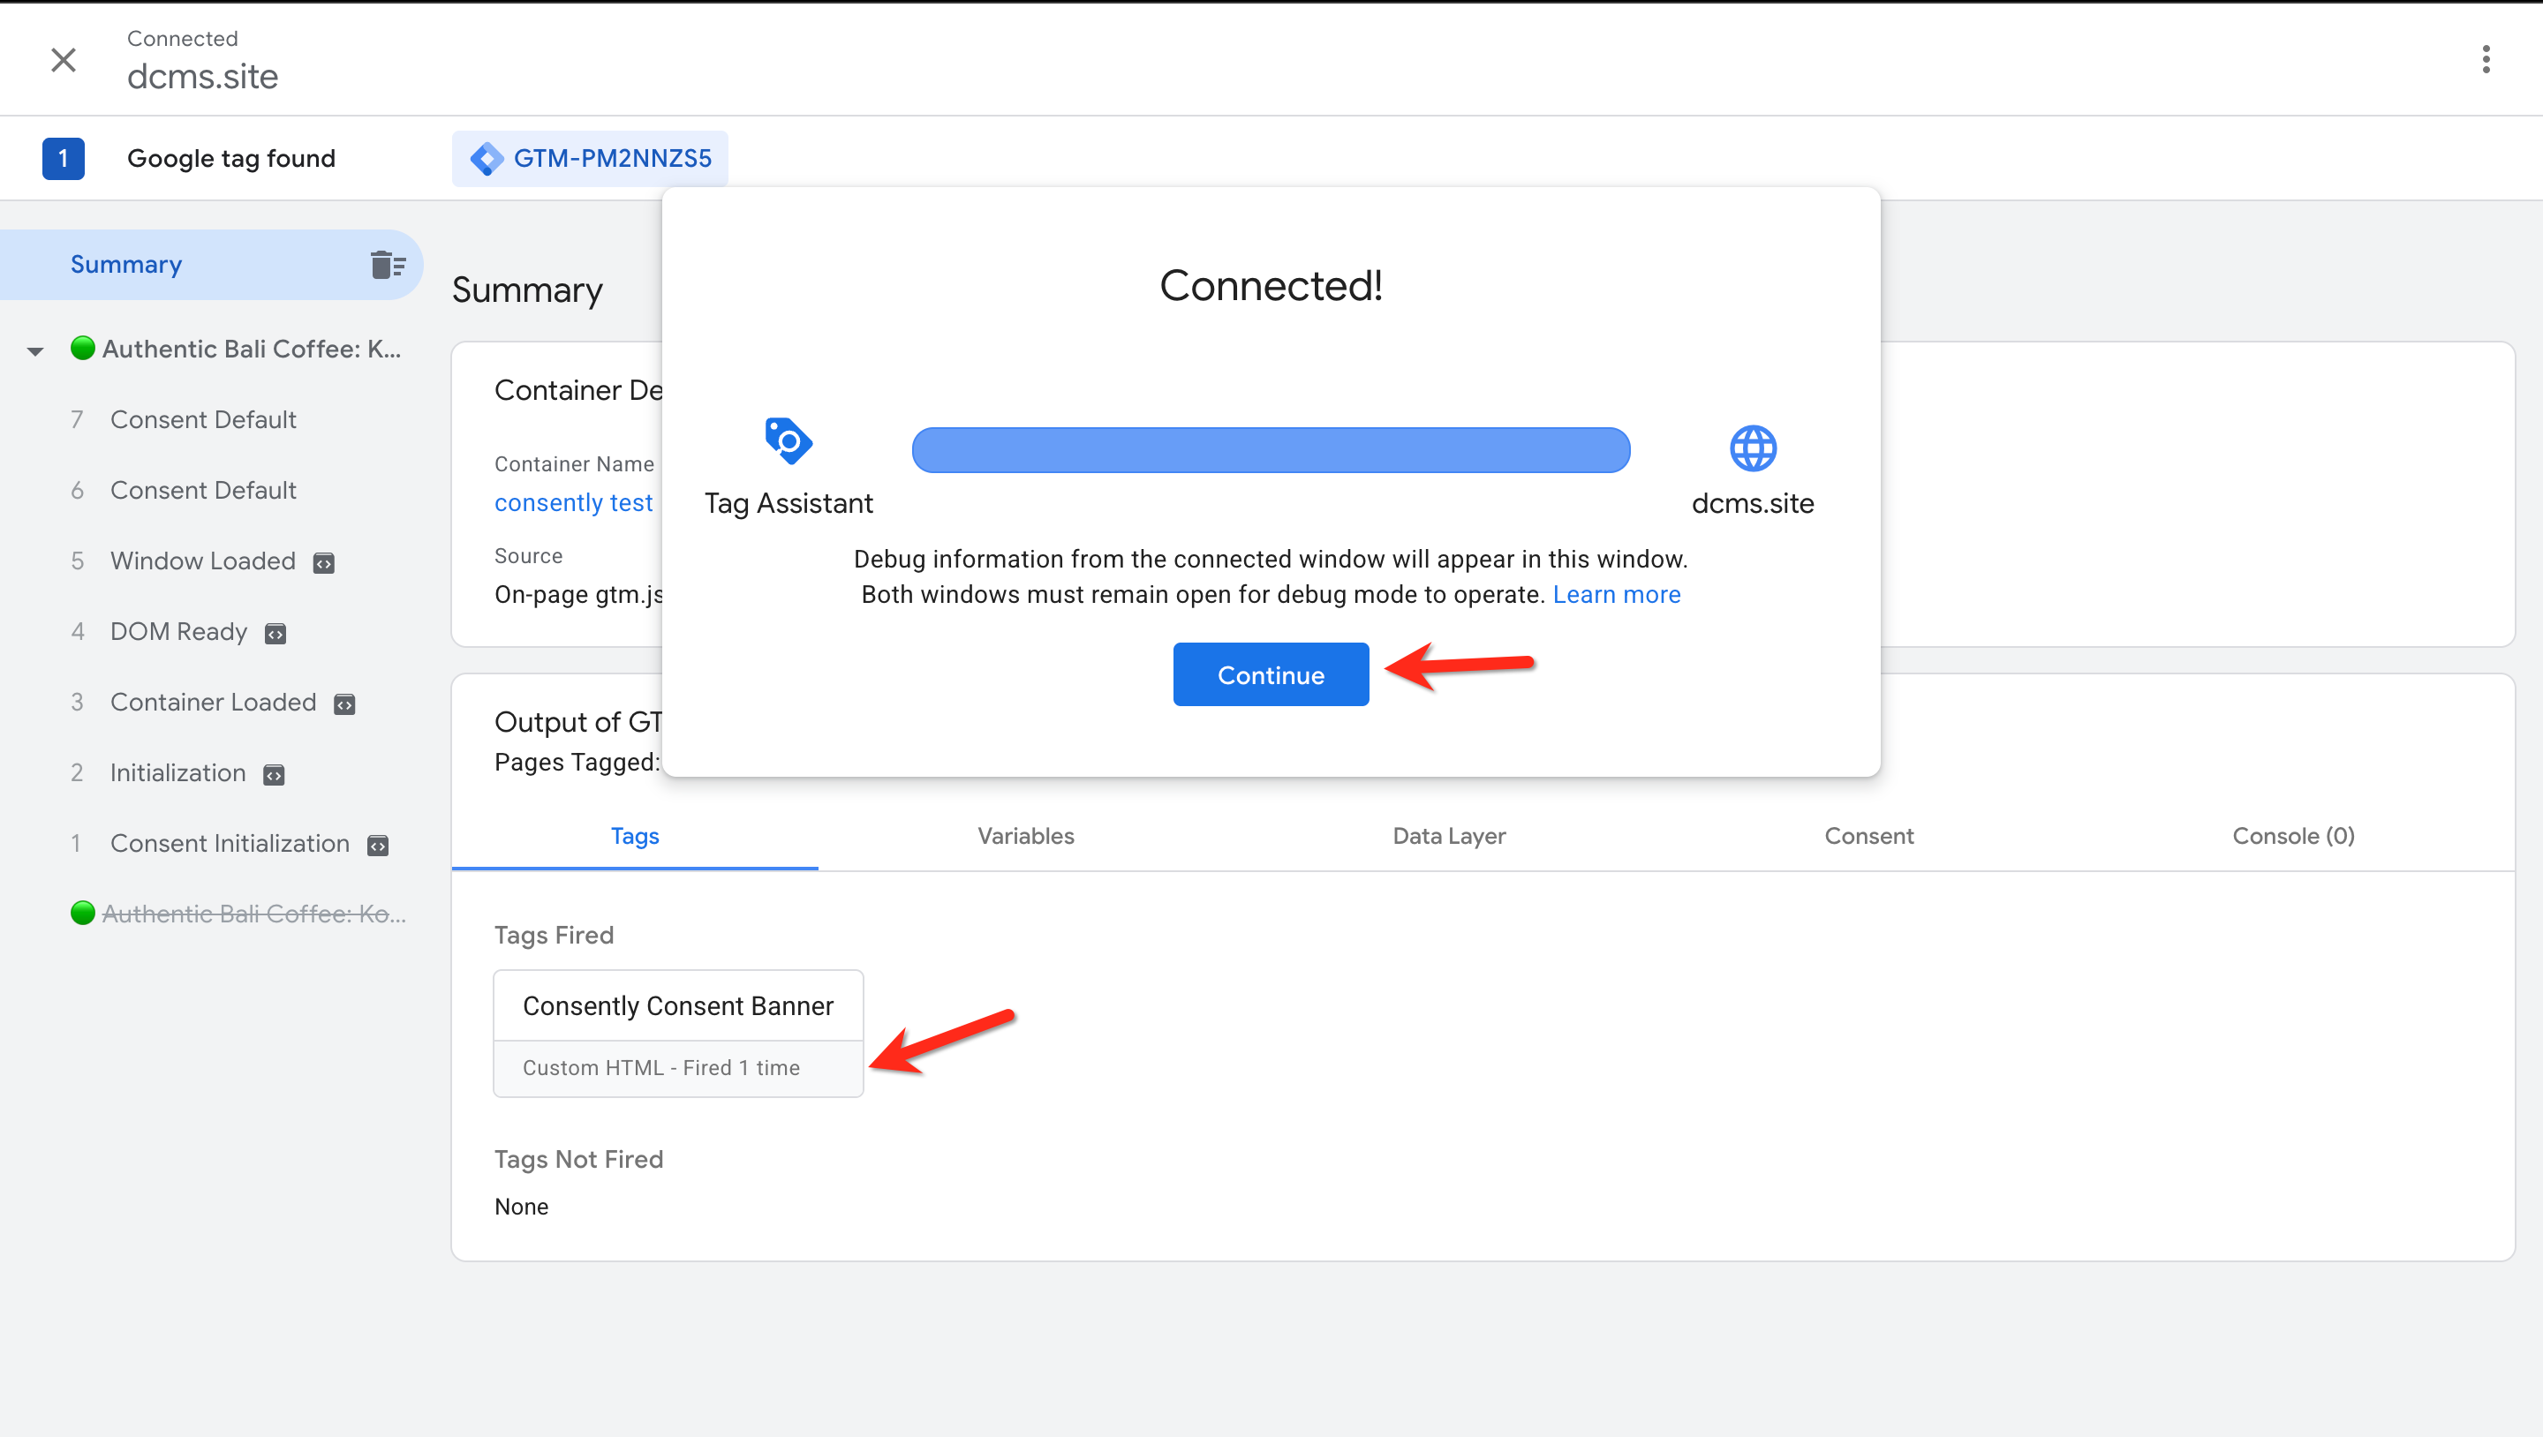Click the blue connection progress bar
Screen dimensions: 2543x1437
[x=1270, y=450]
